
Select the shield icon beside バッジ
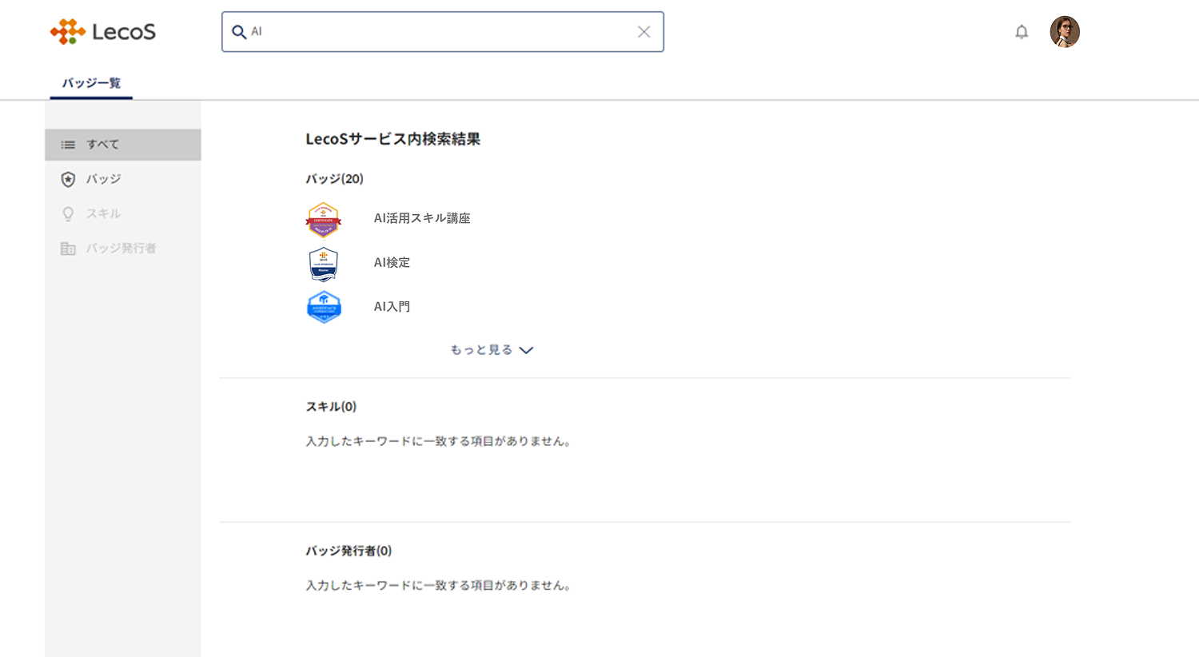tap(68, 179)
